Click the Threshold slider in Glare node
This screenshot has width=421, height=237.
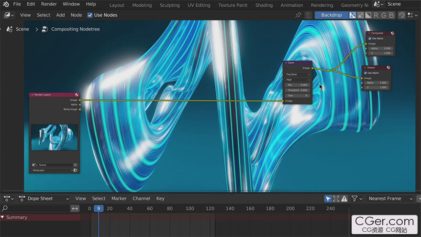(x=298, y=90)
